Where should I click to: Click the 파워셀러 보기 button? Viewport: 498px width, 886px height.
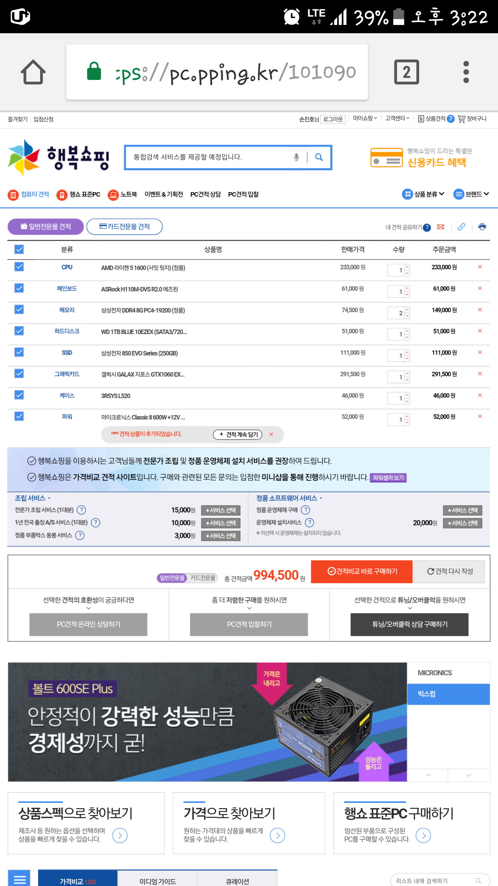388,478
